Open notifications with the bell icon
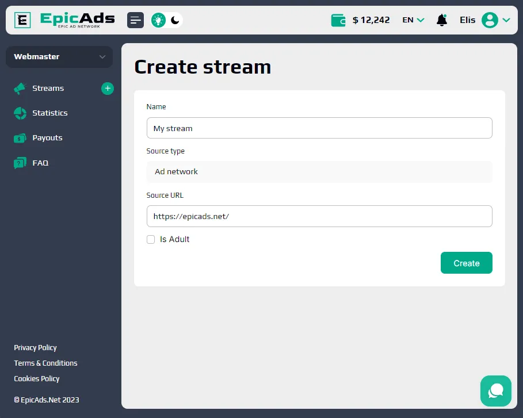This screenshot has width=523, height=418. [442, 20]
